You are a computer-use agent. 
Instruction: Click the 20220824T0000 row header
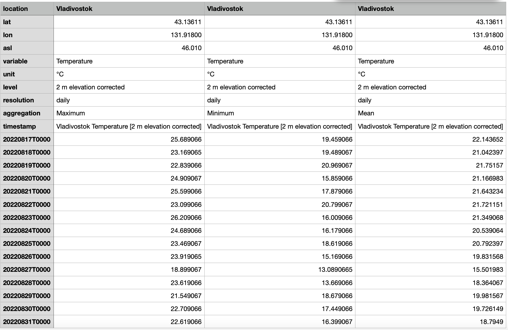(27, 230)
